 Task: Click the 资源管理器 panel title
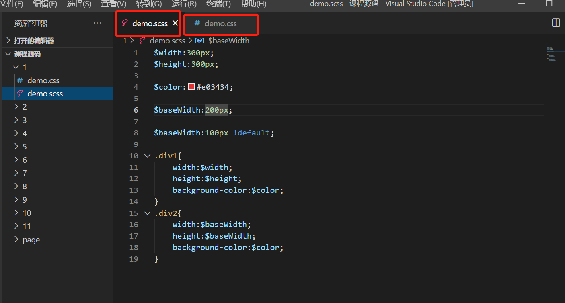[31, 24]
